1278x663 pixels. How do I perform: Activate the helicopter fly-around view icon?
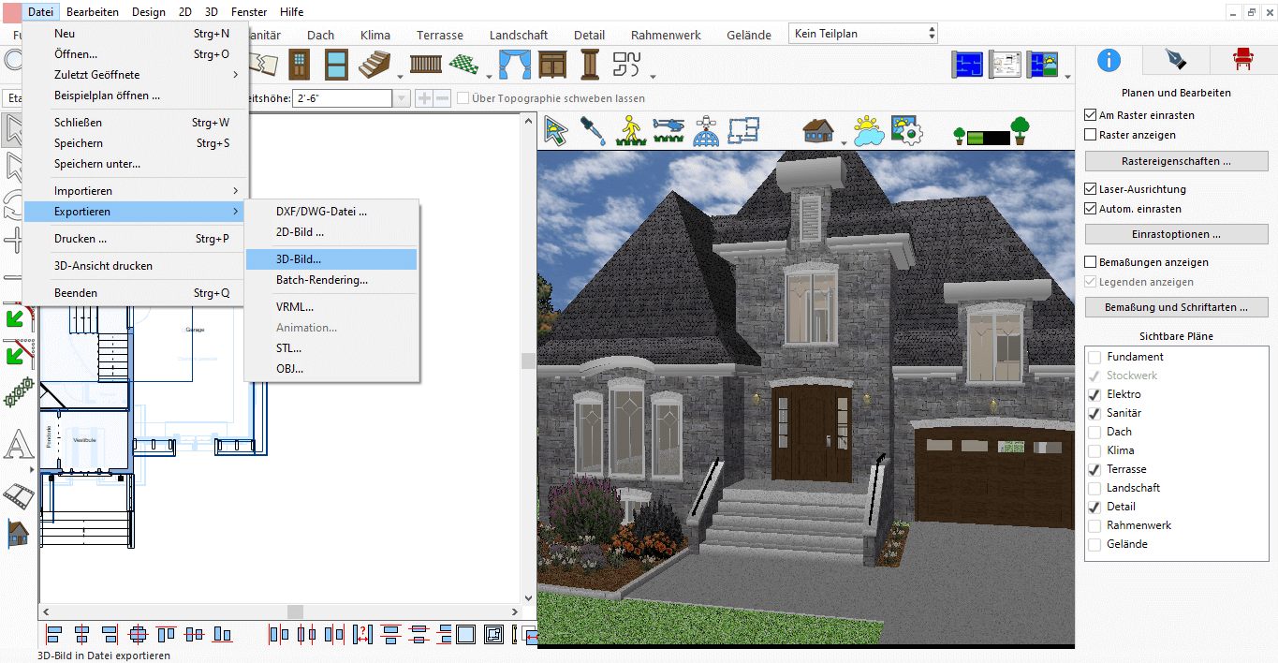tap(668, 130)
